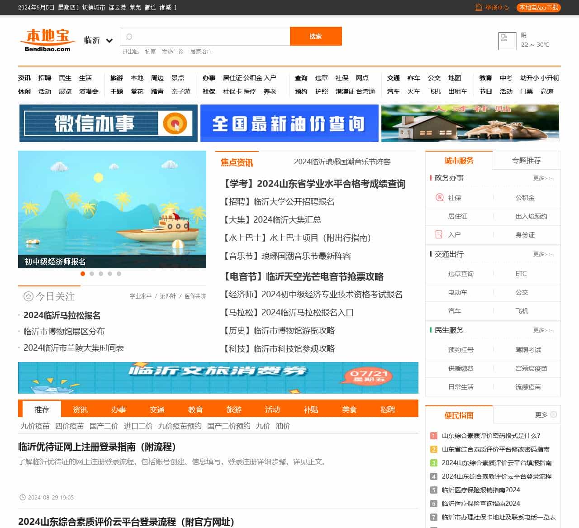
Task: Open 演唱会 in navigation menu
Action: [x=89, y=91]
